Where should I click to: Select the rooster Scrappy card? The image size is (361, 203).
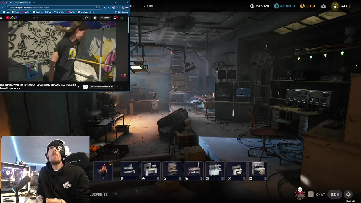pos(103,171)
